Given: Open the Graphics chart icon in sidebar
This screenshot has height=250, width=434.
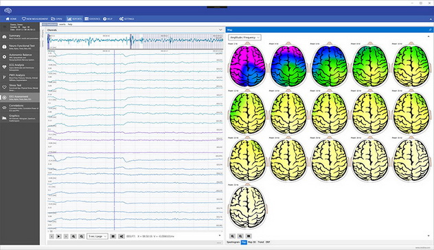Looking at the screenshot, I should (4, 118).
